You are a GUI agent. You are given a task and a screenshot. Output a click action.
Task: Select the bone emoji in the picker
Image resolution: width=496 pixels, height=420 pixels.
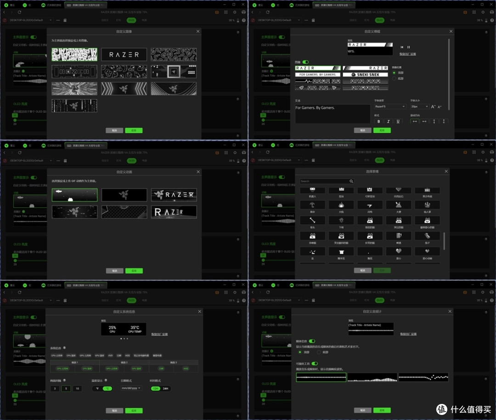click(x=313, y=221)
